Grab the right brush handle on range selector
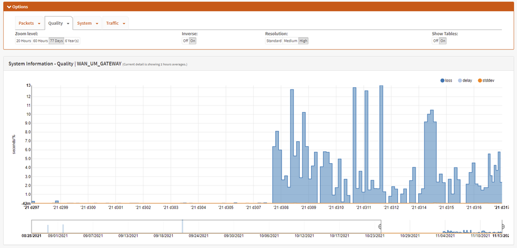The width and height of the screenshot is (517, 248). coord(503,227)
